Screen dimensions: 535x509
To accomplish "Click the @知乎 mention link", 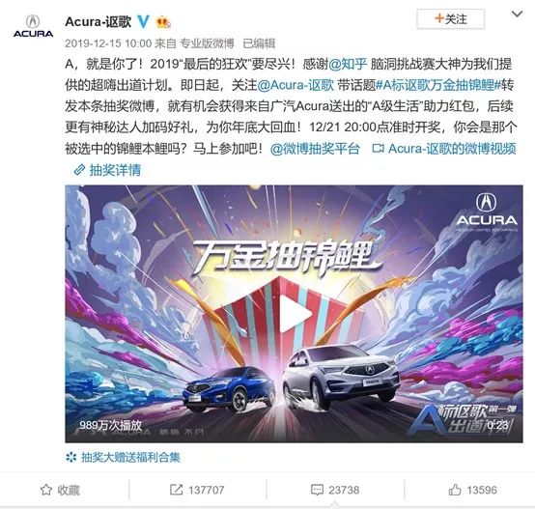I will (x=348, y=64).
